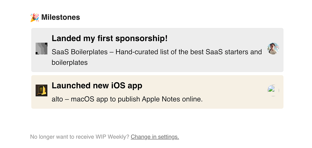Click the broken avatar image on iOS app milestone

273,90
